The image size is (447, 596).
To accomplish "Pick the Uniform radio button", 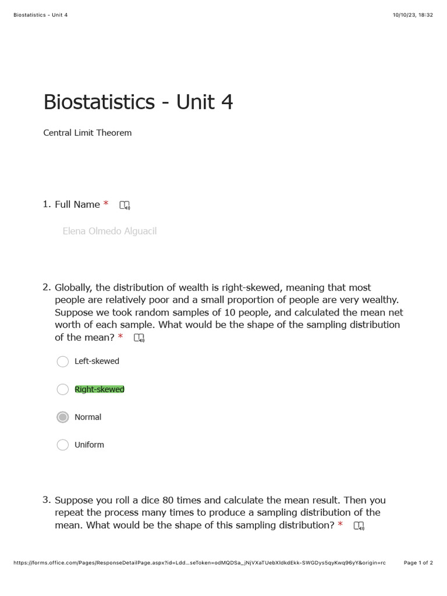I will (63, 445).
